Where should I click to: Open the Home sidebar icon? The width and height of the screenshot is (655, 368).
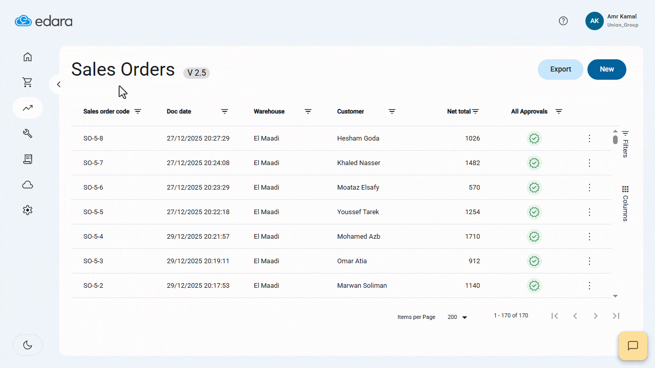(x=28, y=57)
